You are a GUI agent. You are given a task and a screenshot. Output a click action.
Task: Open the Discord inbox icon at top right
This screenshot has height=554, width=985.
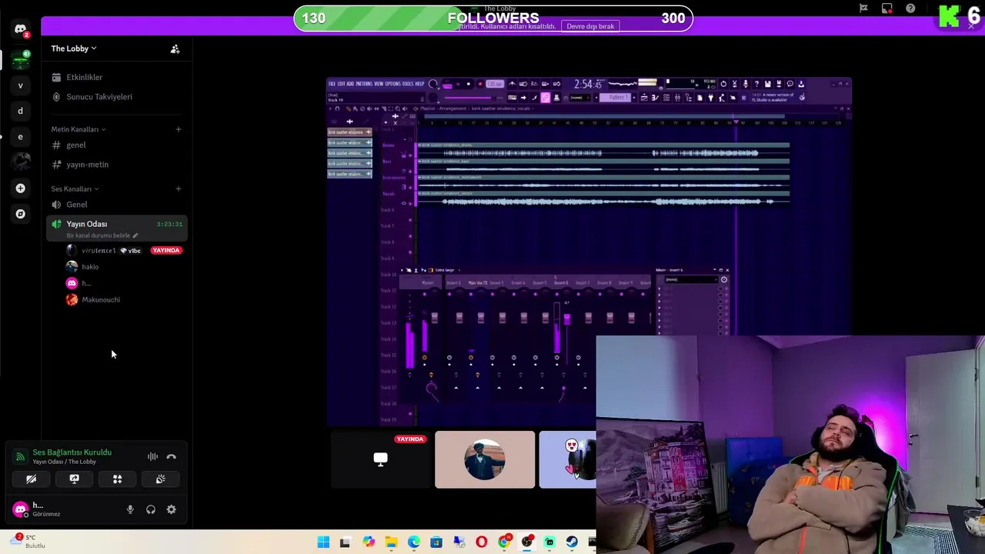887,8
